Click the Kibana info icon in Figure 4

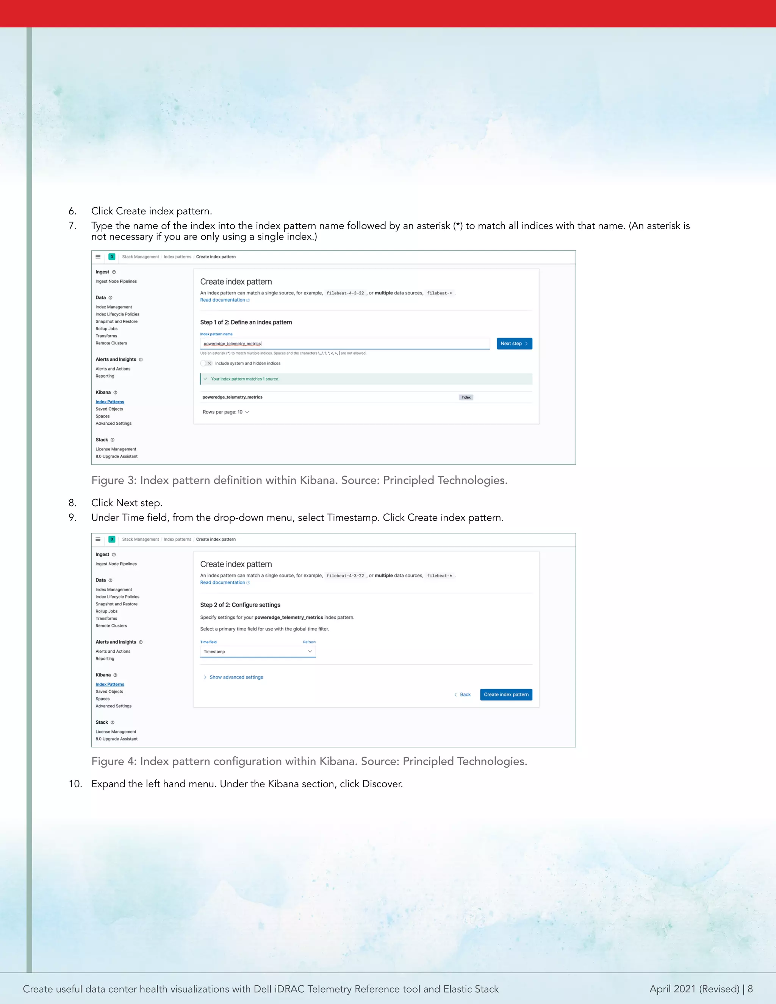tap(116, 675)
